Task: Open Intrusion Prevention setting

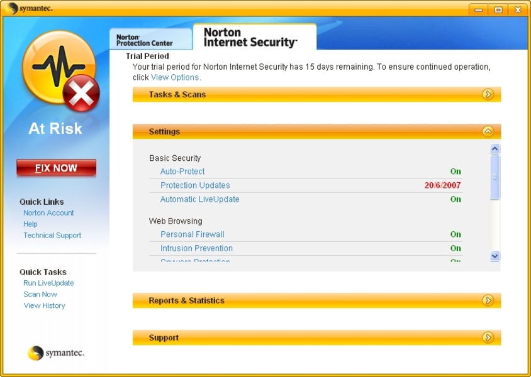Action: click(x=196, y=248)
